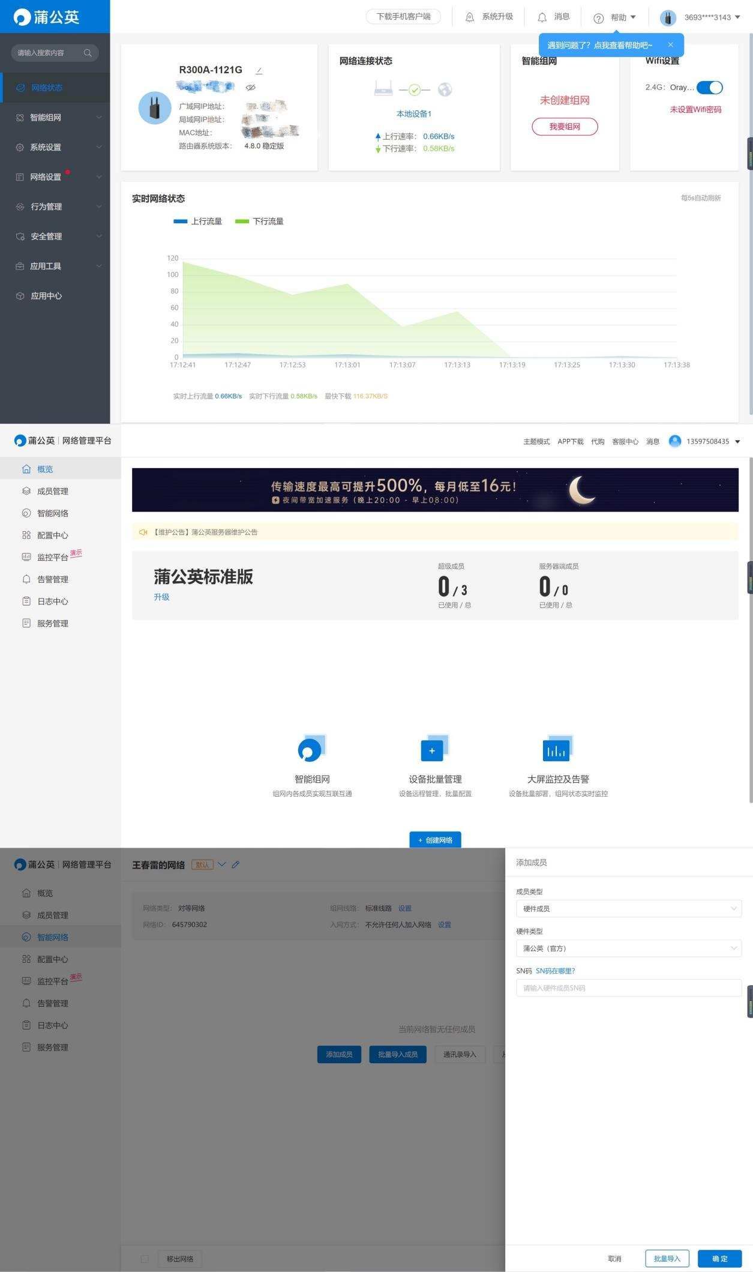Open the 成员类型 dropdown
Image resolution: width=753 pixels, height=1272 pixels.
tap(628, 908)
